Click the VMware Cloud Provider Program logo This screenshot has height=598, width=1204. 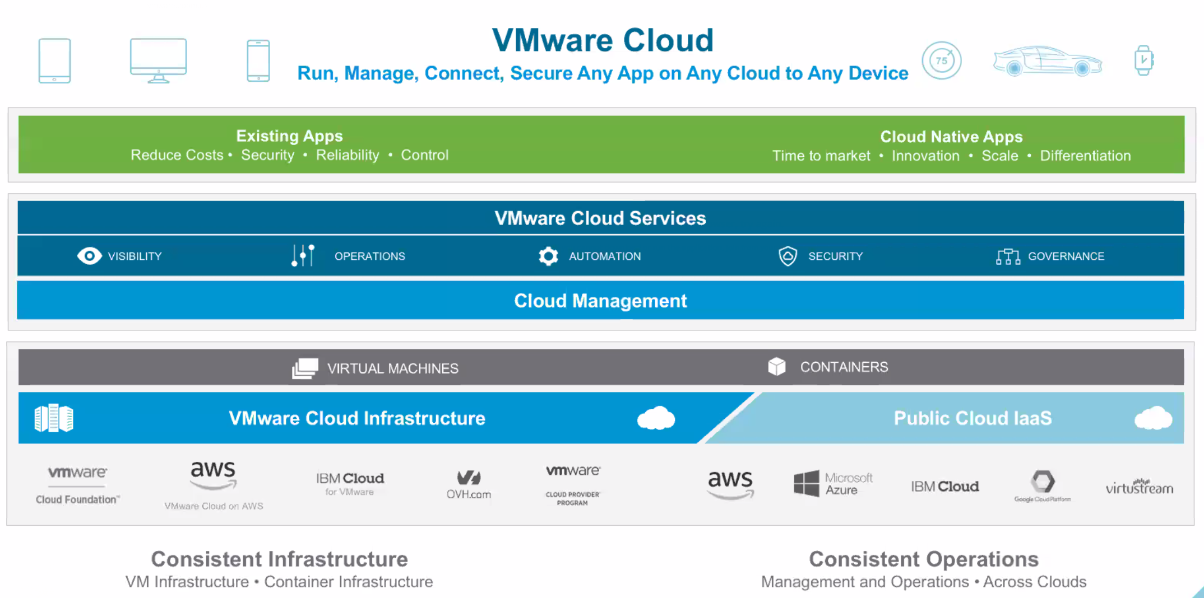(x=573, y=485)
